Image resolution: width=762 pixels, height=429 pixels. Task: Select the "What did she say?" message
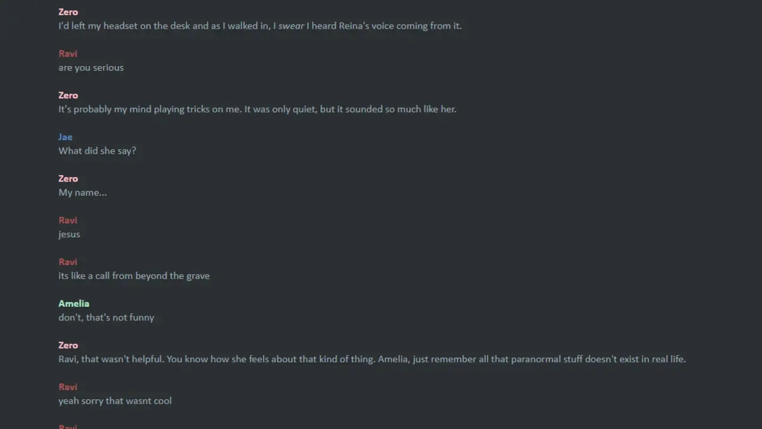[x=97, y=151]
